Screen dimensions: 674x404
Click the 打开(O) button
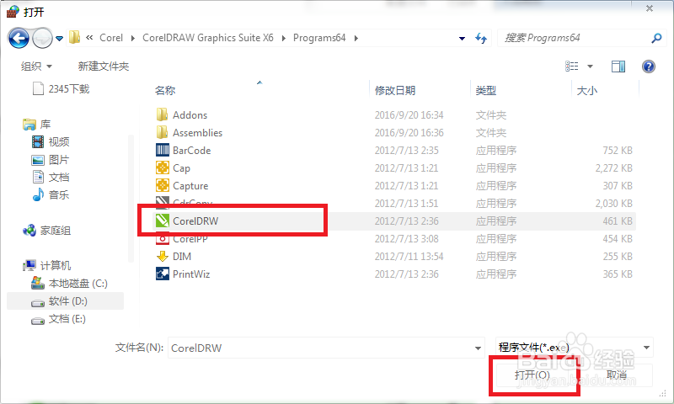click(x=532, y=375)
